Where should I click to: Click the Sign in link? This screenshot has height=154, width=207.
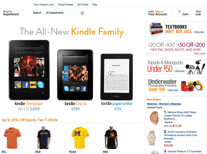point(159,11)
